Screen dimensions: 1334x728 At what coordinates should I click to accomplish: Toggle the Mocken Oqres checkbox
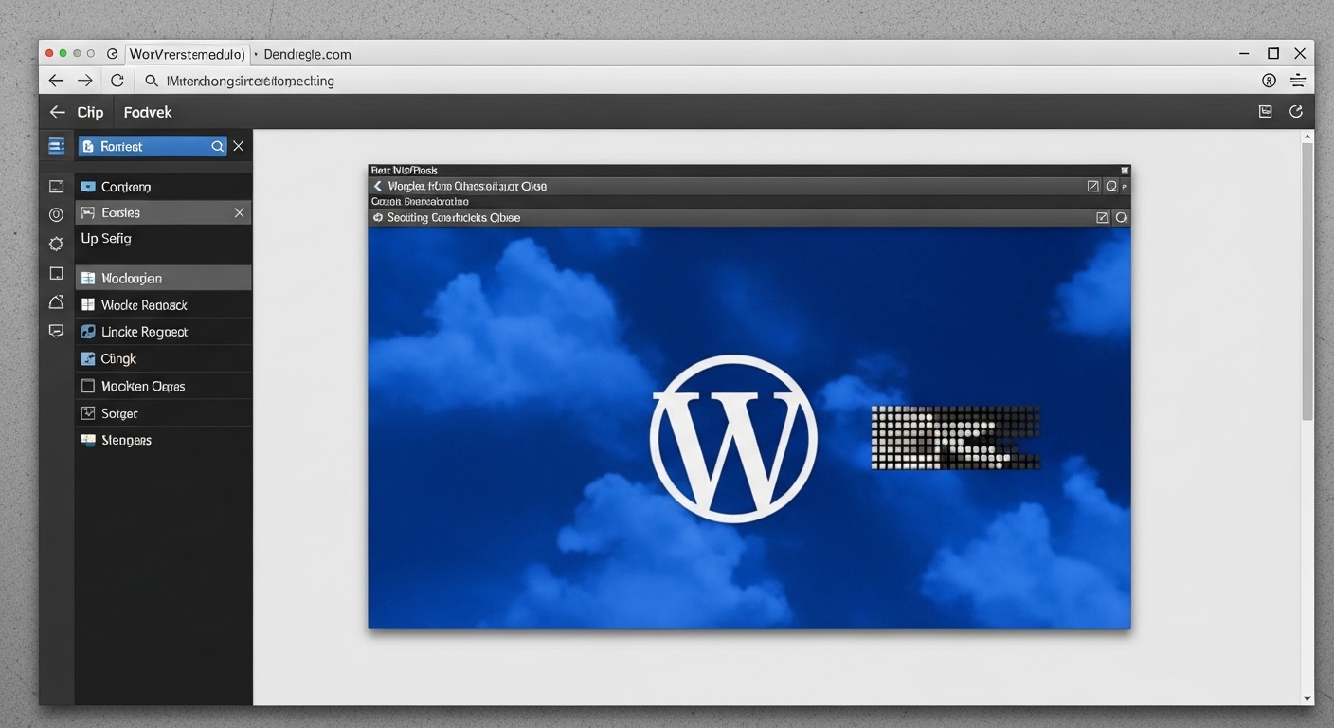(87, 386)
